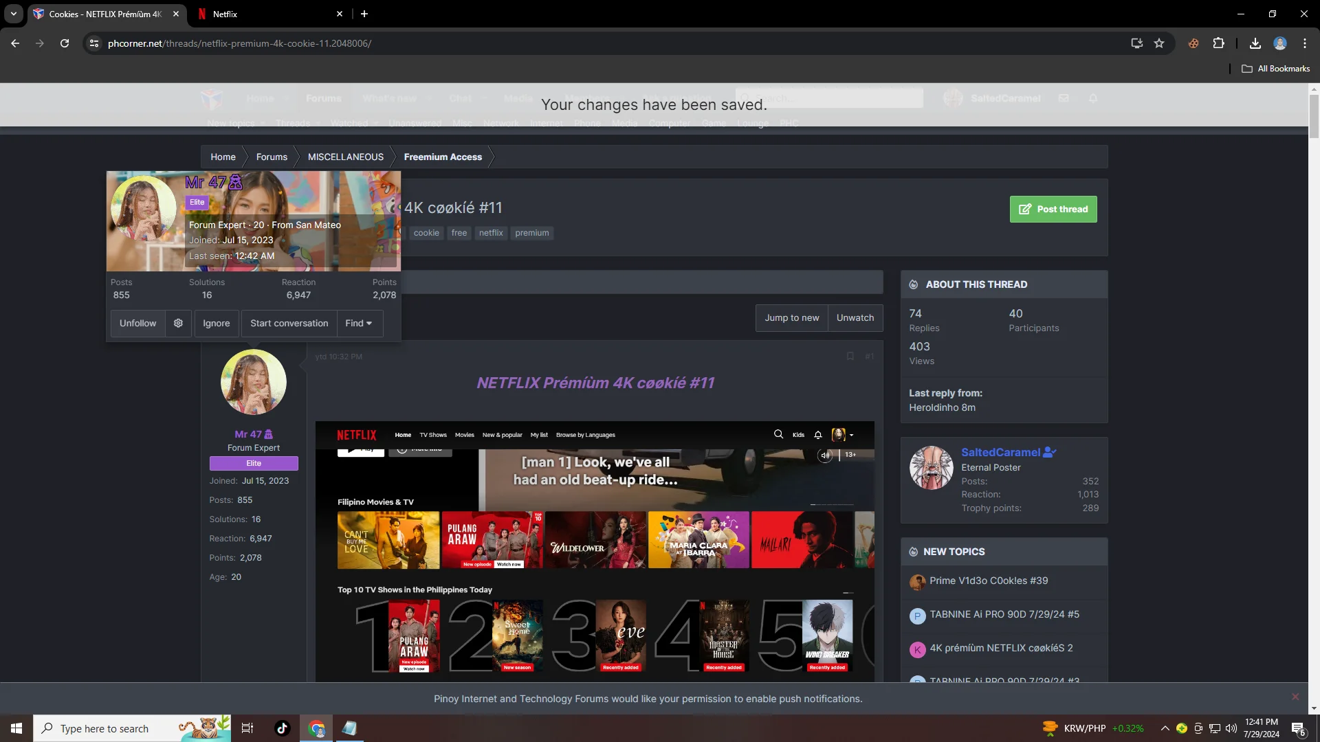Viewport: 1320px width, 742px height.
Task: Click the Unwatch button
Action: (x=855, y=318)
